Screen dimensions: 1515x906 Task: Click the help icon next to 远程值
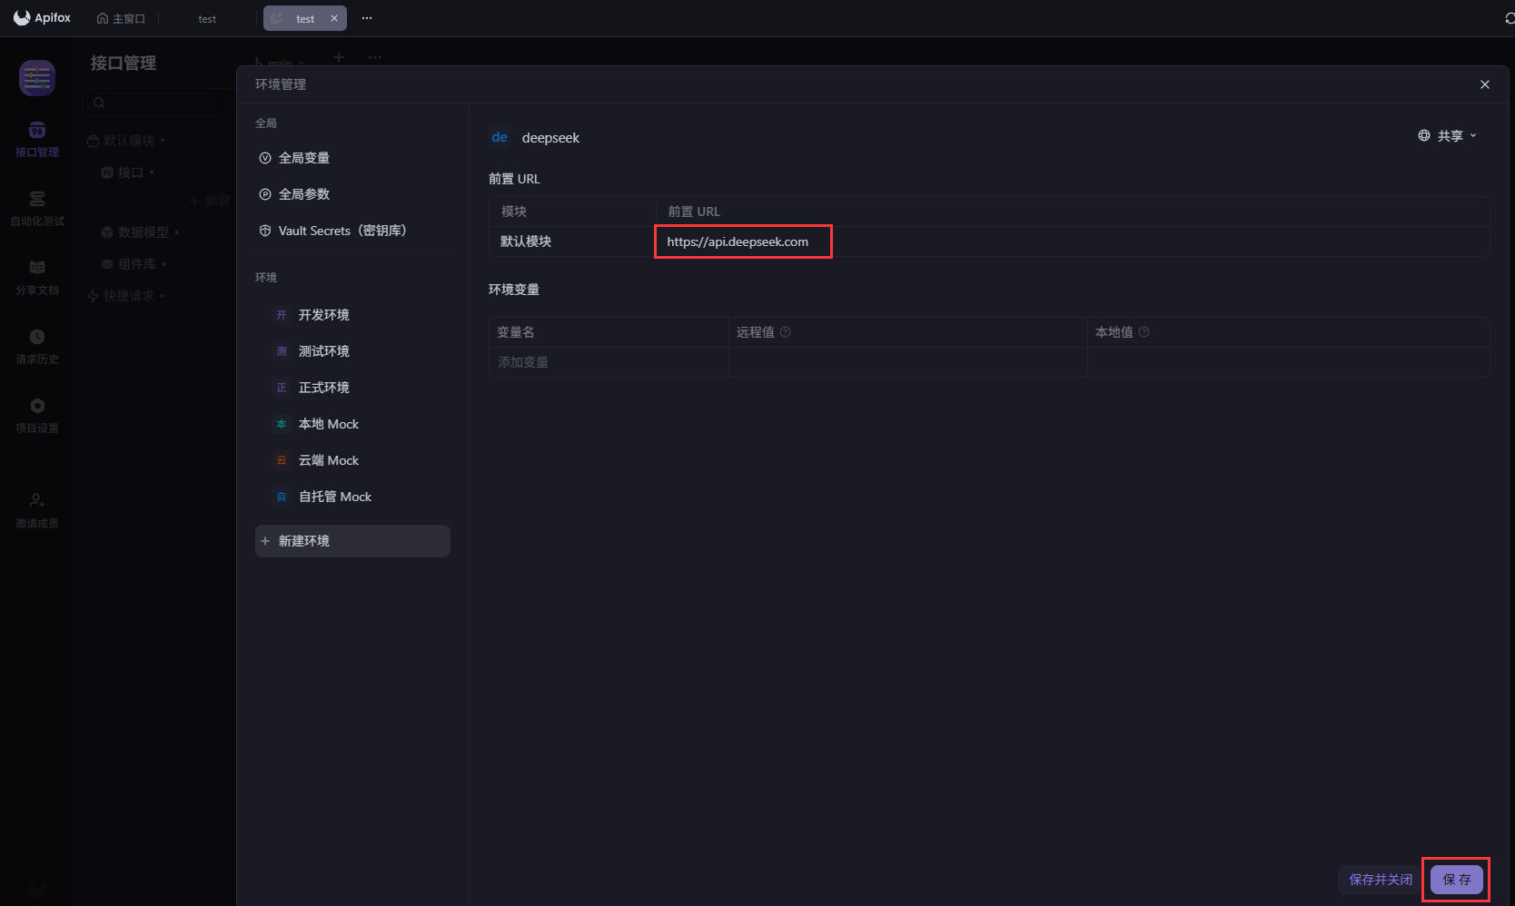tap(786, 332)
